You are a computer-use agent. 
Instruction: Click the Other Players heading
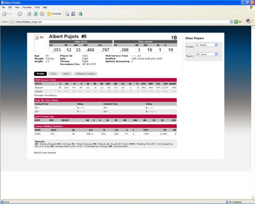[194, 38]
